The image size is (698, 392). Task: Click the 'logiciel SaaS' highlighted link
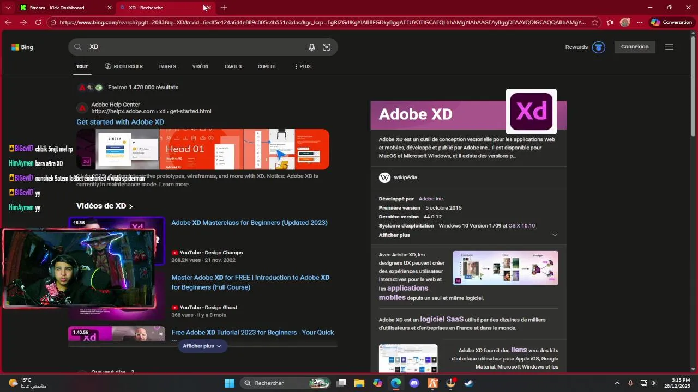pos(442,320)
